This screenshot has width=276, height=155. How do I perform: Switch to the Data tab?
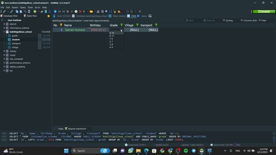132,16
